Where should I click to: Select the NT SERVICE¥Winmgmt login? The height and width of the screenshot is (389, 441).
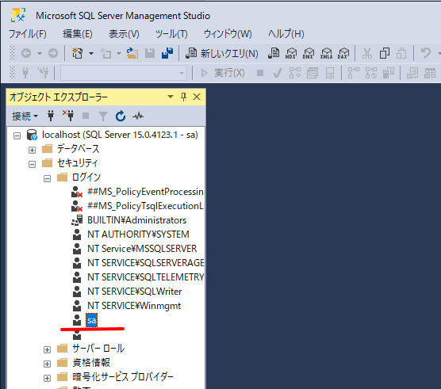pyautogui.click(x=134, y=306)
